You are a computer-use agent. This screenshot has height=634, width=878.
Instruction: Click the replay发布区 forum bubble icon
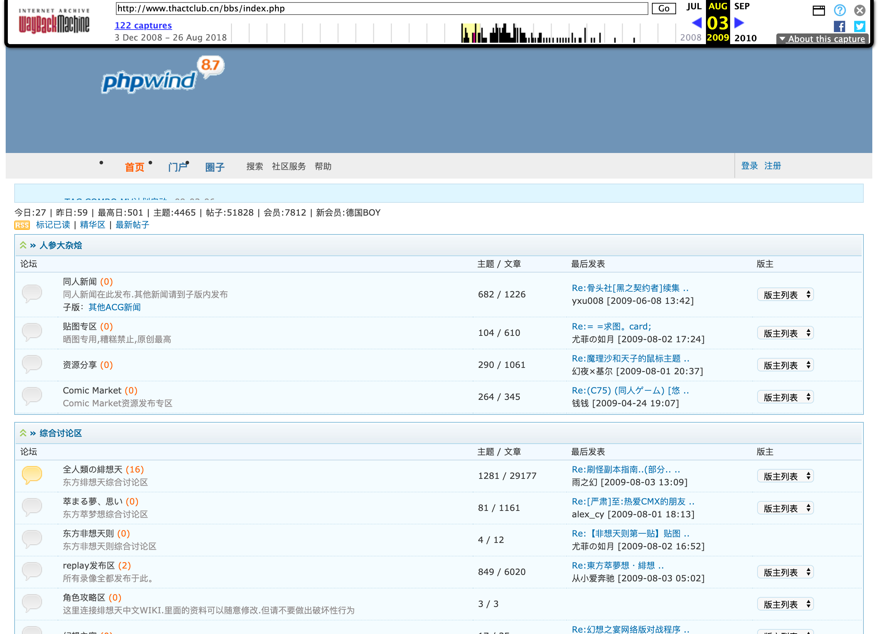click(x=32, y=571)
